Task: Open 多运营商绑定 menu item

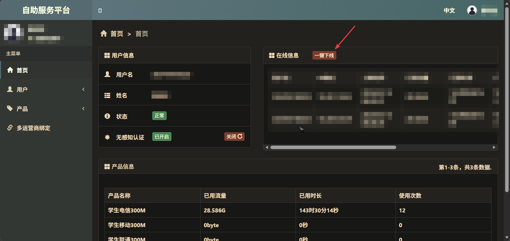Action: 33,128
